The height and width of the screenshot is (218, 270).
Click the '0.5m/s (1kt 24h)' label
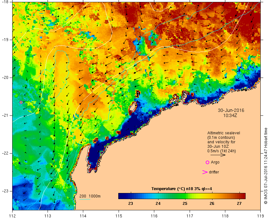tap(221, 151)
